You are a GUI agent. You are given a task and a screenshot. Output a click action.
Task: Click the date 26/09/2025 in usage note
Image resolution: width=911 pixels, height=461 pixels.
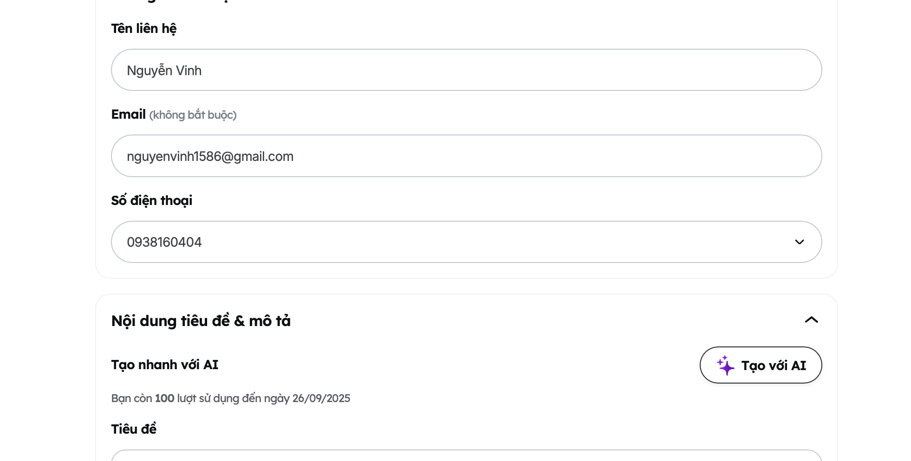[x=321, y=398]
